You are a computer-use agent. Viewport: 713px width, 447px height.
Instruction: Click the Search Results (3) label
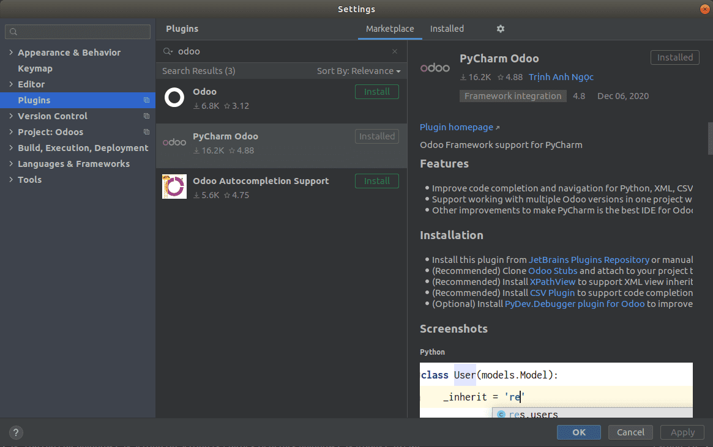199,71
